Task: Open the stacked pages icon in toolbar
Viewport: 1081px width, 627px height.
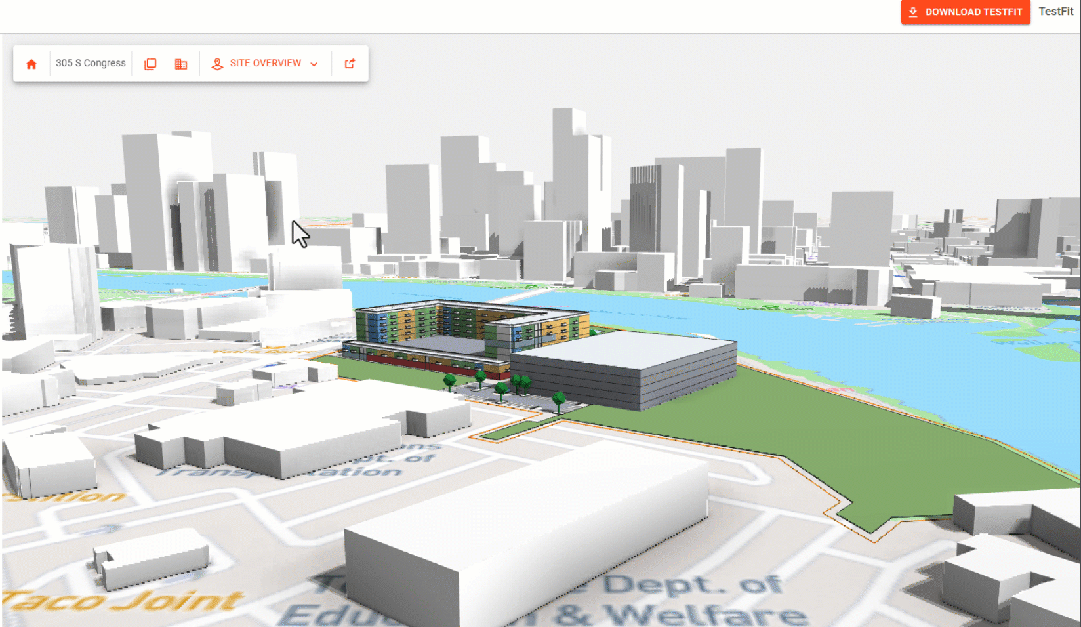Action: [x=150, y=64]
